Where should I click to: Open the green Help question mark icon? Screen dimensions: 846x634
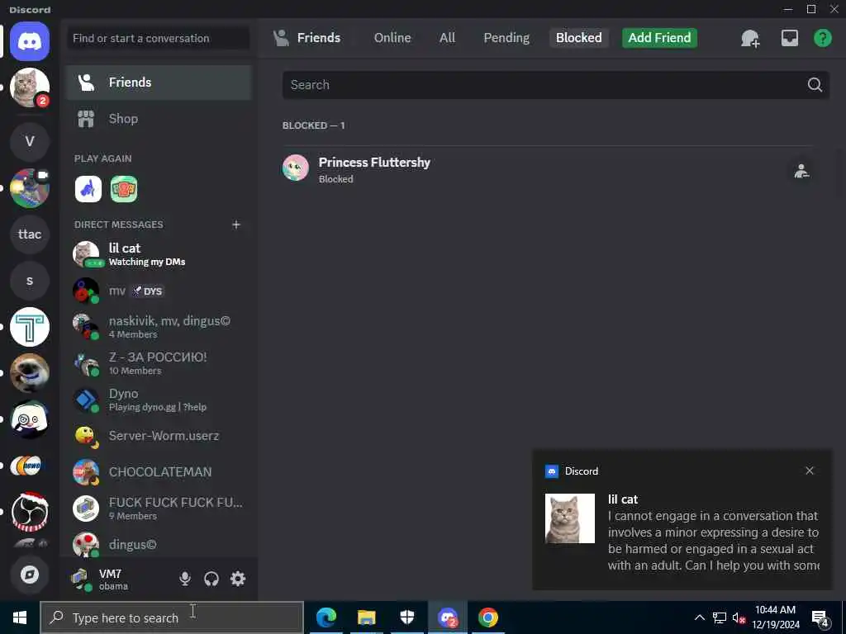click(x=822, y=38)
